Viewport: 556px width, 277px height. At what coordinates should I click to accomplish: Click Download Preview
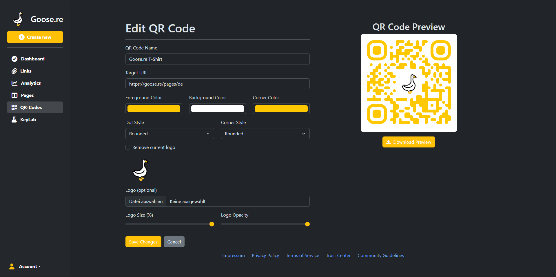(x=409, y=142)
